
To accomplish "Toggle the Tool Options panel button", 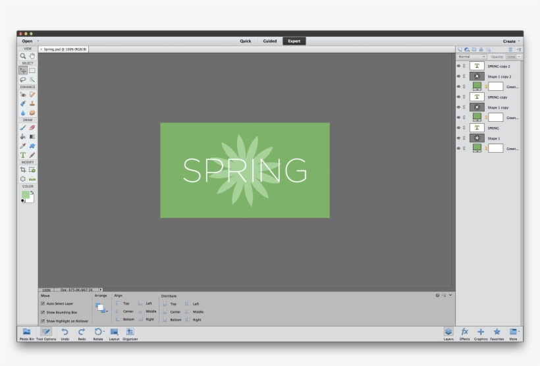I will click(46, 334).
